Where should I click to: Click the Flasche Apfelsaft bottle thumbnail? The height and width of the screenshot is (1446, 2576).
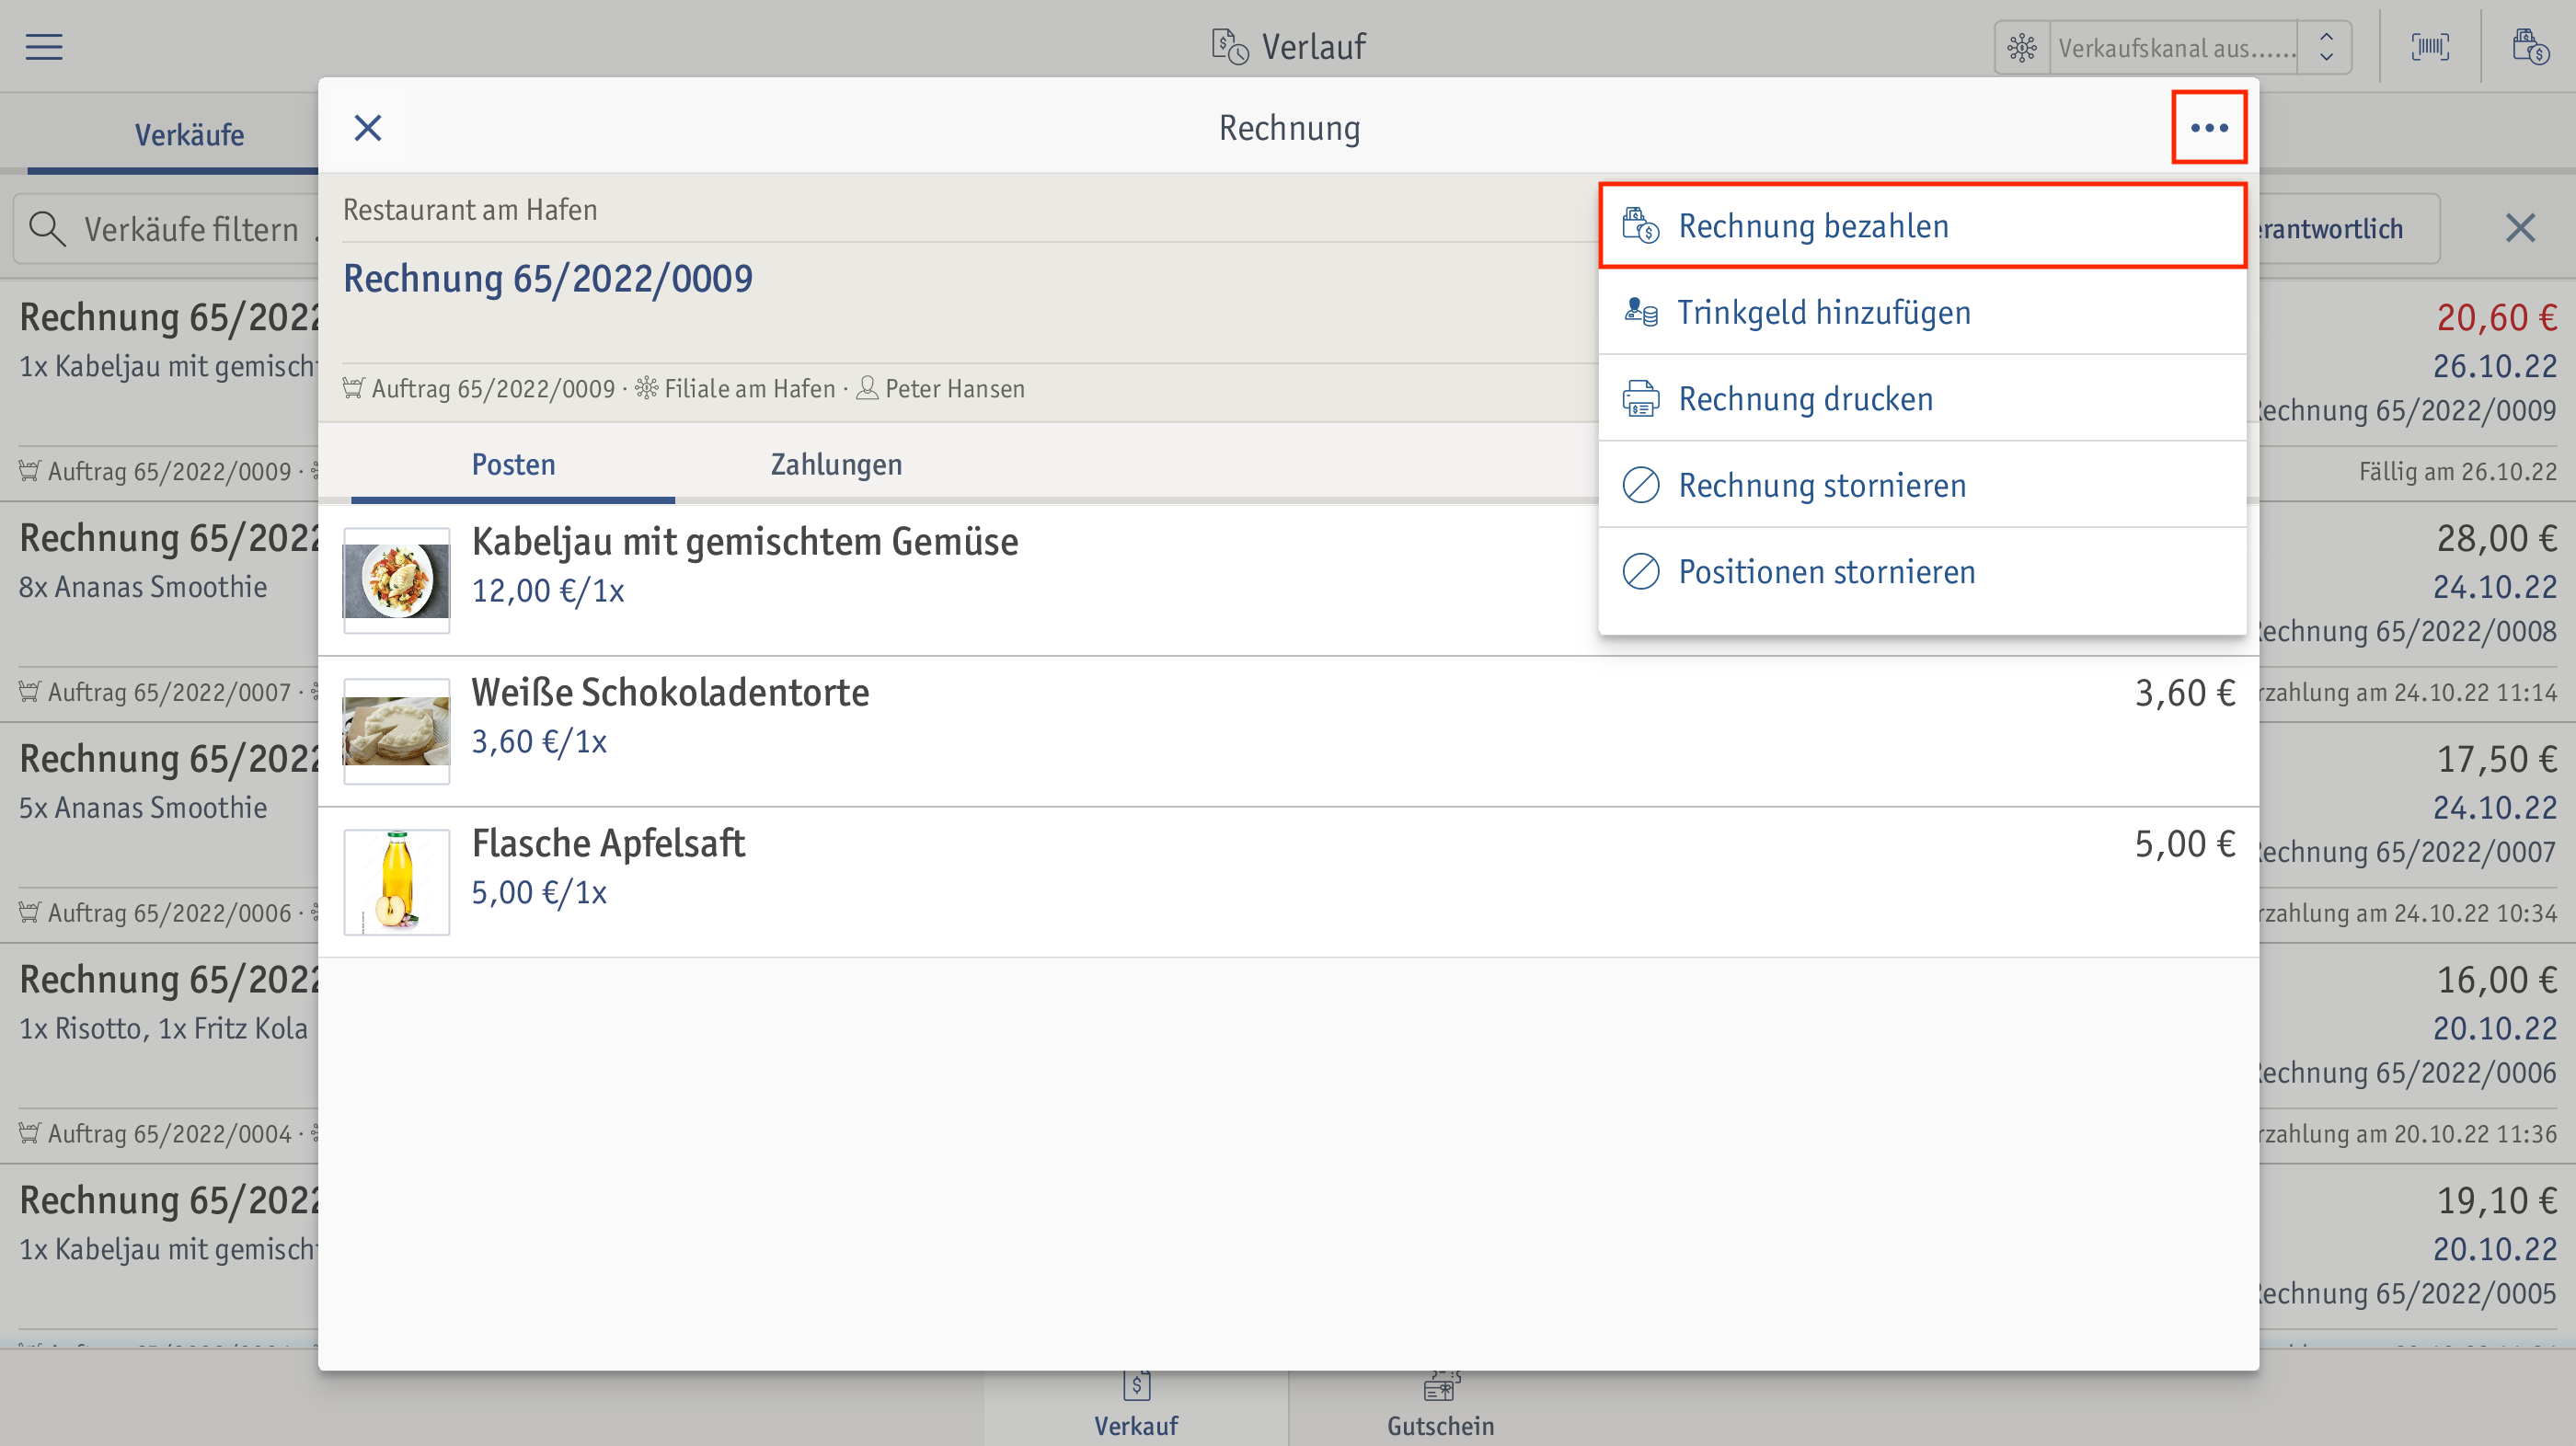pos(397,883)
